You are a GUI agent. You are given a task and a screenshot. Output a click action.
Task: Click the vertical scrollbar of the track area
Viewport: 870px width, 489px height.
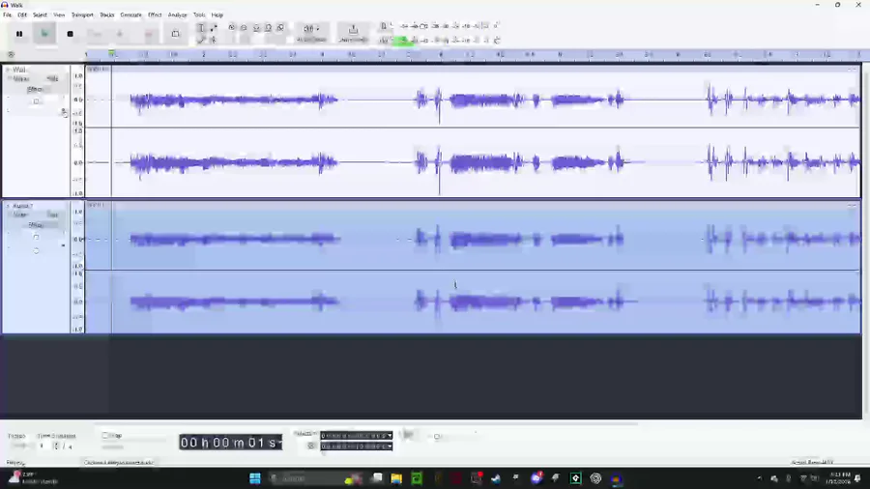[866, 239]
